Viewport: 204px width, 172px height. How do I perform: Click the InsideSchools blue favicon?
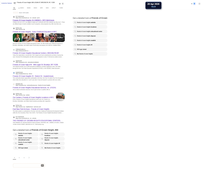[14, 73]
